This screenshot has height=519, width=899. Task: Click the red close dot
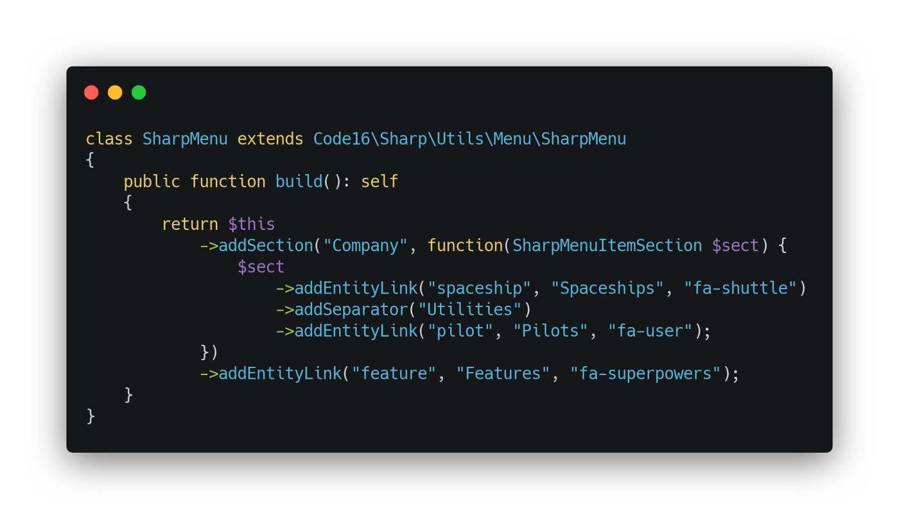(91, 92)
